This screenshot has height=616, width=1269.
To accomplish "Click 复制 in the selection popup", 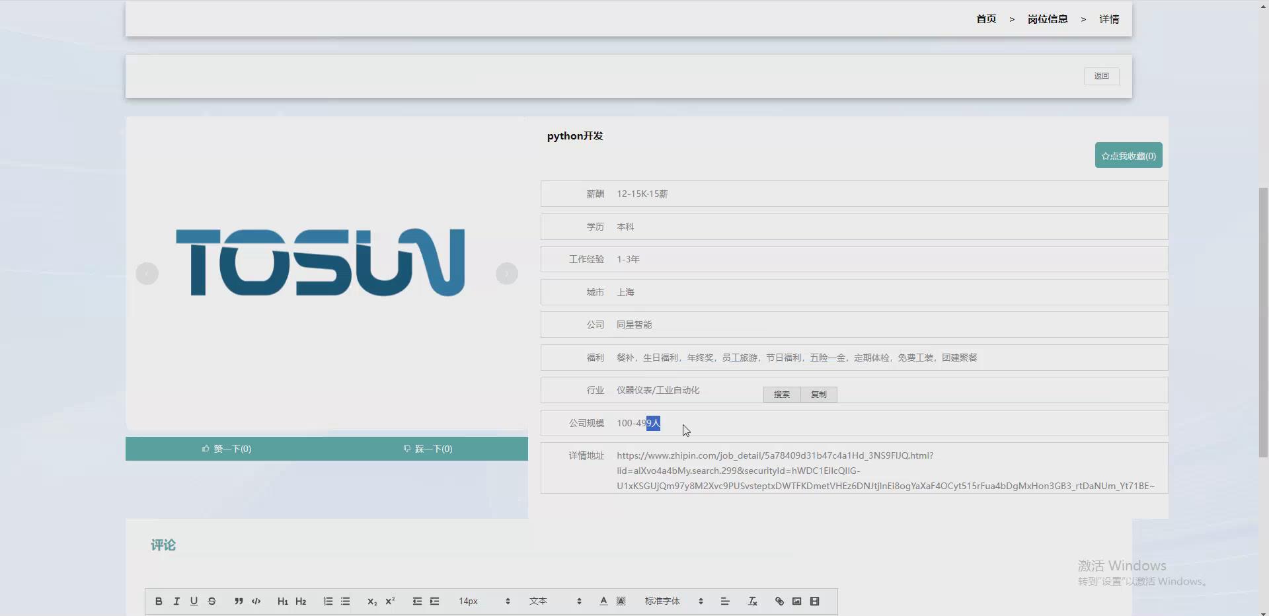I will (819, 395).
